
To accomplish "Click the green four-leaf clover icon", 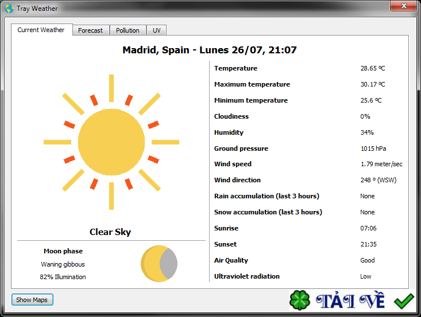I will [x=299, y=300].
